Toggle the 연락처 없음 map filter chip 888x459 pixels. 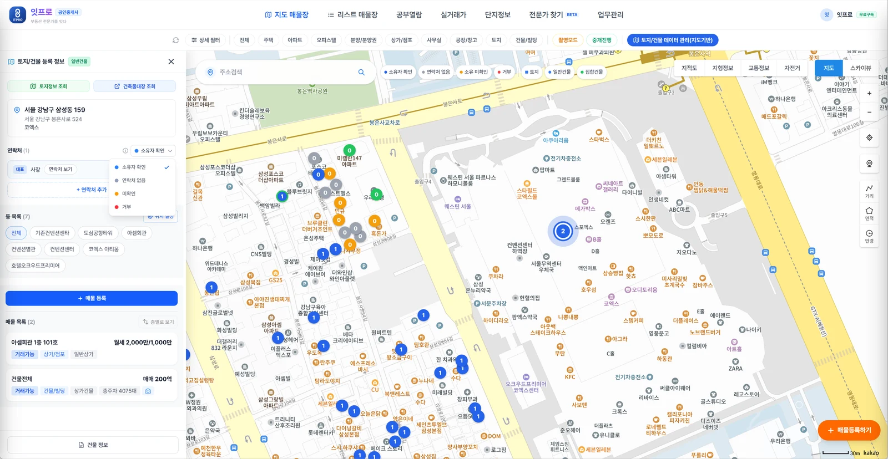(436, 72)
